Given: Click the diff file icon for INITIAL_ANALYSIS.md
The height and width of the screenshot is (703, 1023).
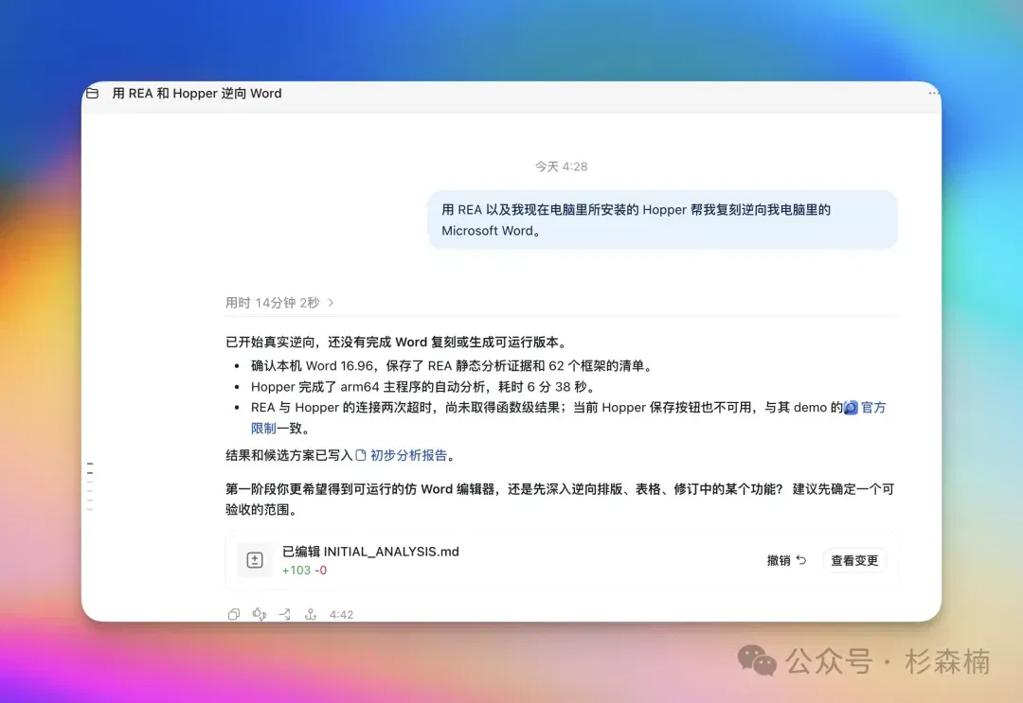Looking at the screenshot, I should (x=255, y=560).
